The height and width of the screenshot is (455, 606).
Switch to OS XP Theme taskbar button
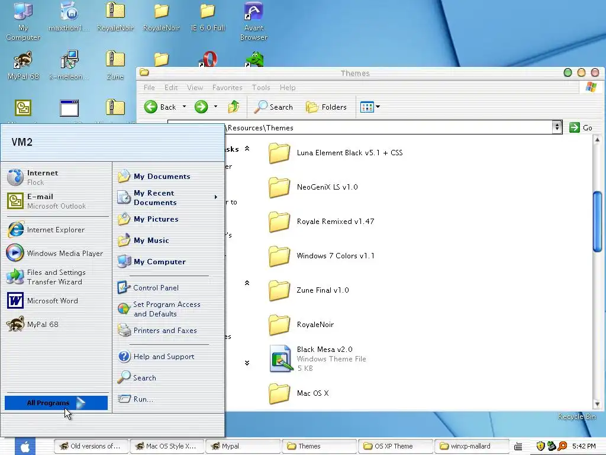[x=395, y=446]
